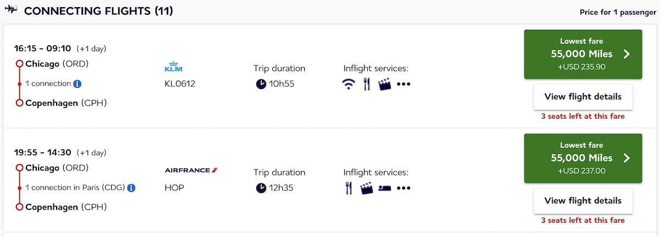
Task: Expand more inflight services on Air France flight
Action: tap(404, 189)
